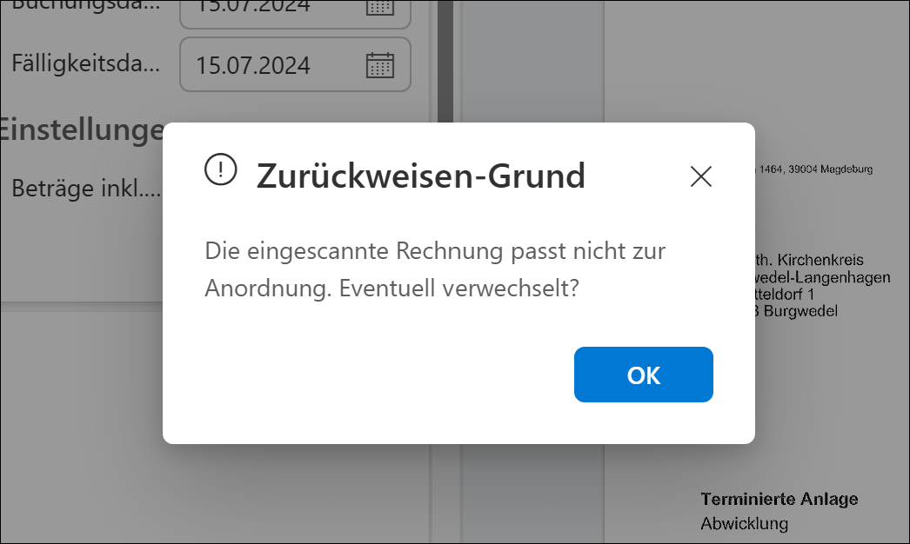Close the Zurückweisen-Grund dialog with the X
This screenshot has width=910, height=544.
700,176
